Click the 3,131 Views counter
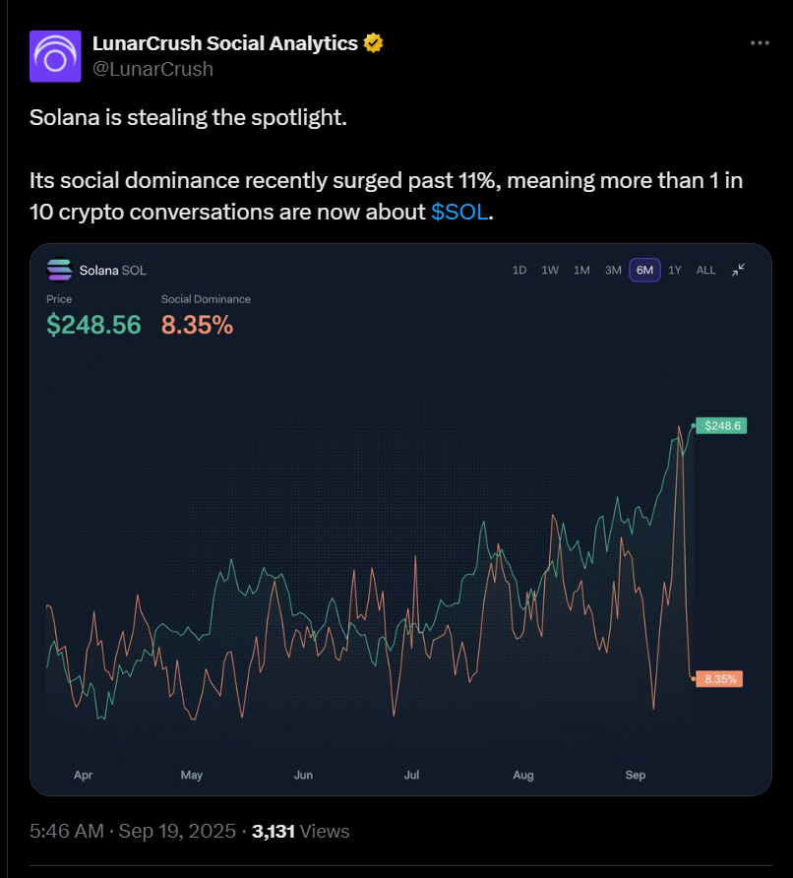This screenshot has width=793, height=878. [300, 831]
